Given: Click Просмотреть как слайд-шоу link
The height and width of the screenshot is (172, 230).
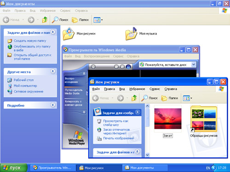Looking at the screenshot, I should tap(116, 123).
